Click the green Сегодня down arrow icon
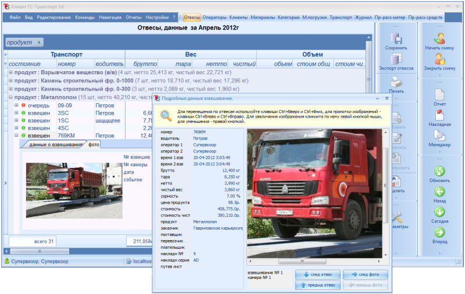 439,212
